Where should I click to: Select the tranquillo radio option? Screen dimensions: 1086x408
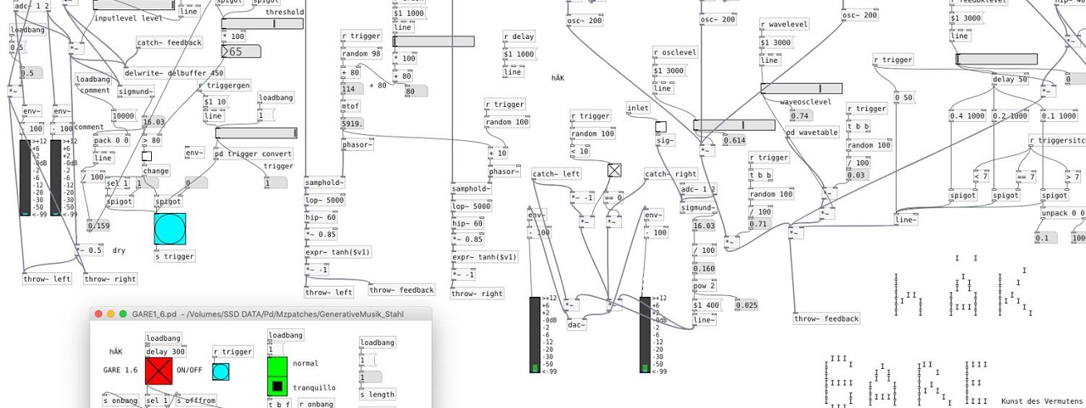pyautogui.click(x=277, y=387)
